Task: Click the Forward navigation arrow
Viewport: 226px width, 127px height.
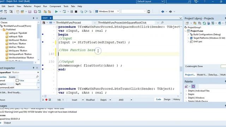Action: tap(170, 12)
